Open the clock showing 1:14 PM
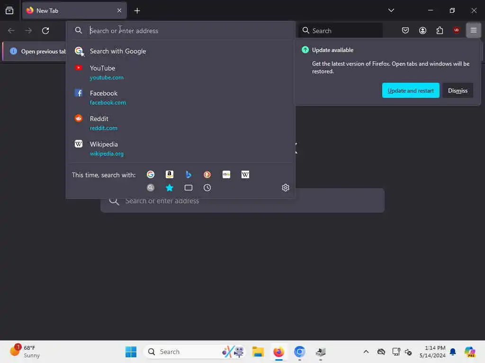 coord(432,352)
